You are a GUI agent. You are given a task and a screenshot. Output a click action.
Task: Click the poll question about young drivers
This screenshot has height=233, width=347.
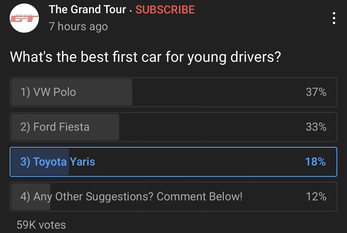click(x=146, y=57)
